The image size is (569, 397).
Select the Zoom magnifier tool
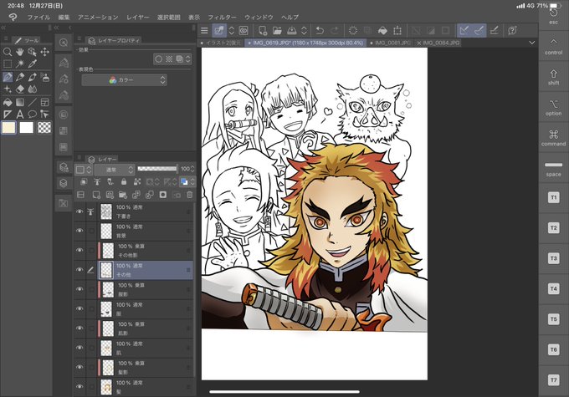[x=8, y=52]
